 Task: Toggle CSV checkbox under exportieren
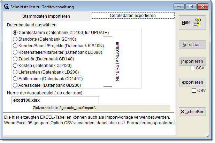tap(194, 91)
